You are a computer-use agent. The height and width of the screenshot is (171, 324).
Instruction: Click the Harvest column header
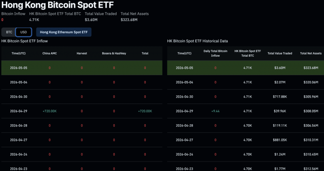pos(82,53)
